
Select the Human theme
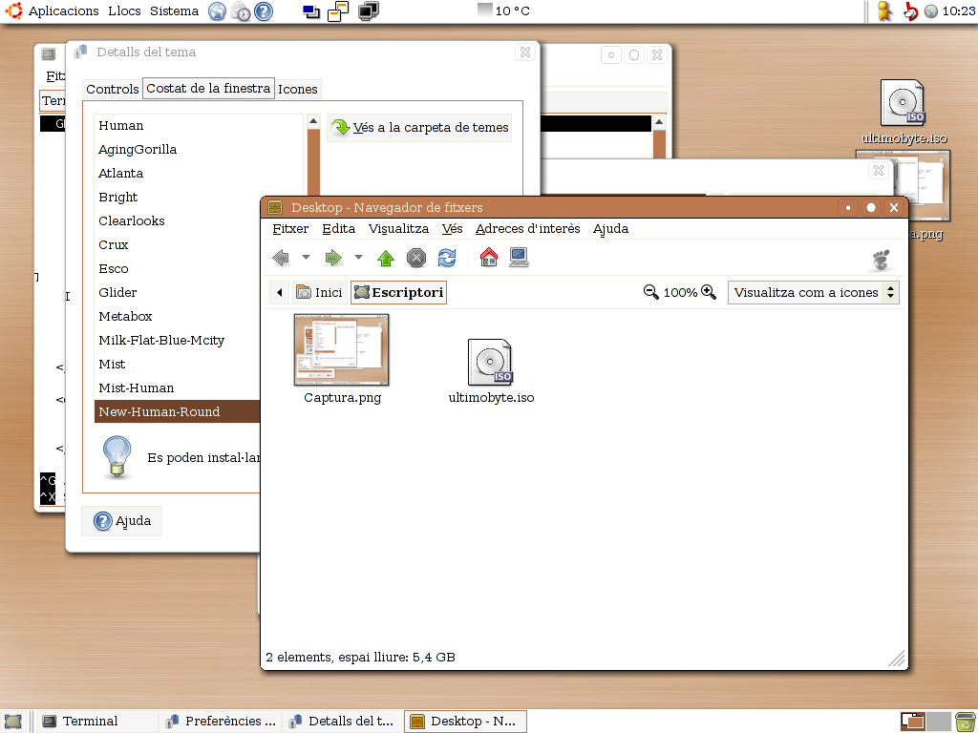click(x=199, y=125)
